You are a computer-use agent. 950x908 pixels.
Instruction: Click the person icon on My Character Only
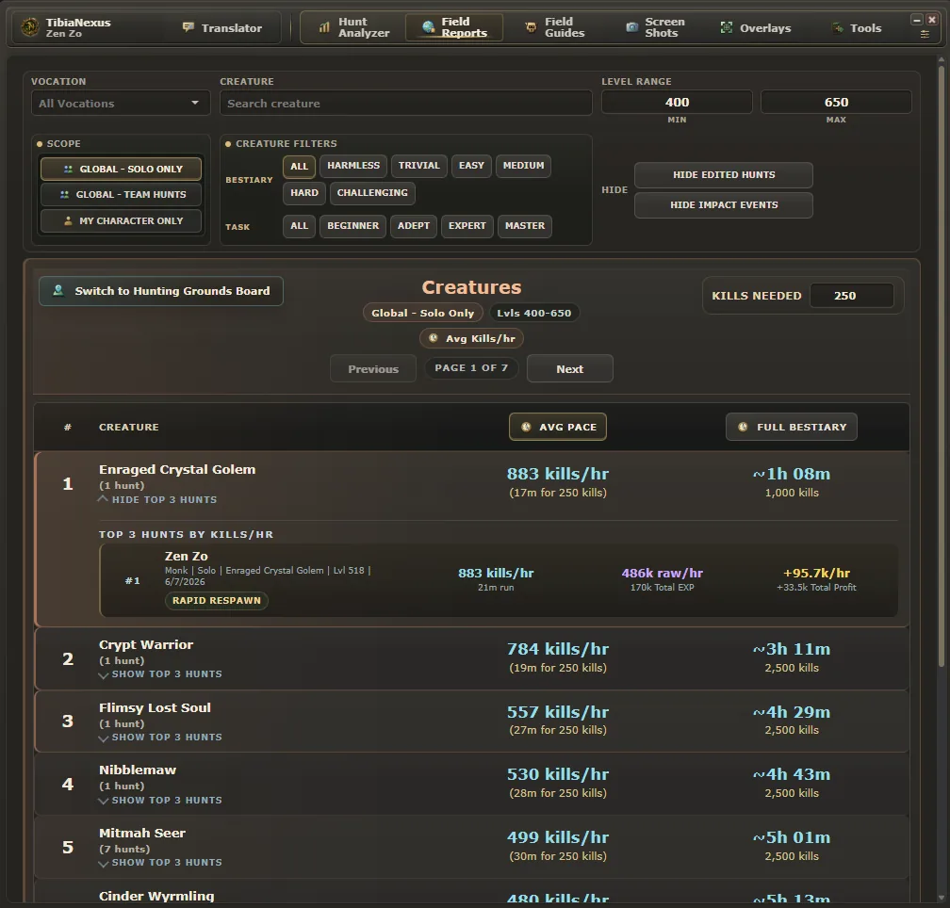point(68,221)
